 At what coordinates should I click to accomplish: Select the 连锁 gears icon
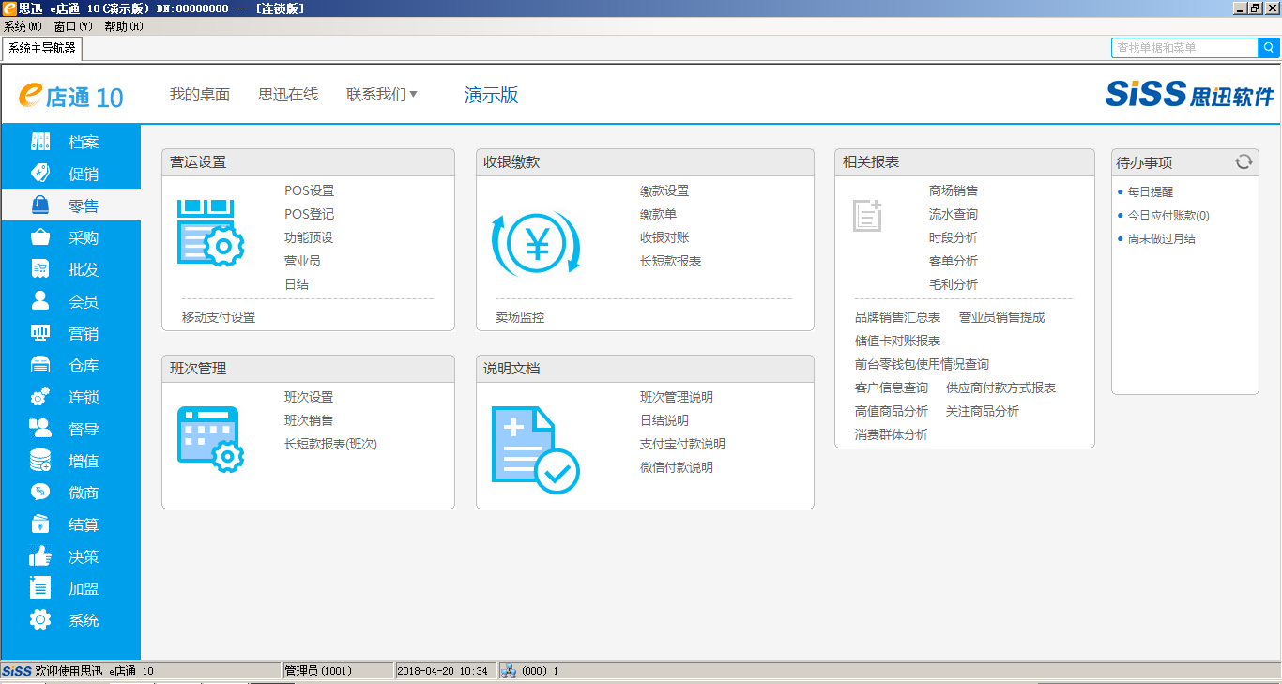40,397
